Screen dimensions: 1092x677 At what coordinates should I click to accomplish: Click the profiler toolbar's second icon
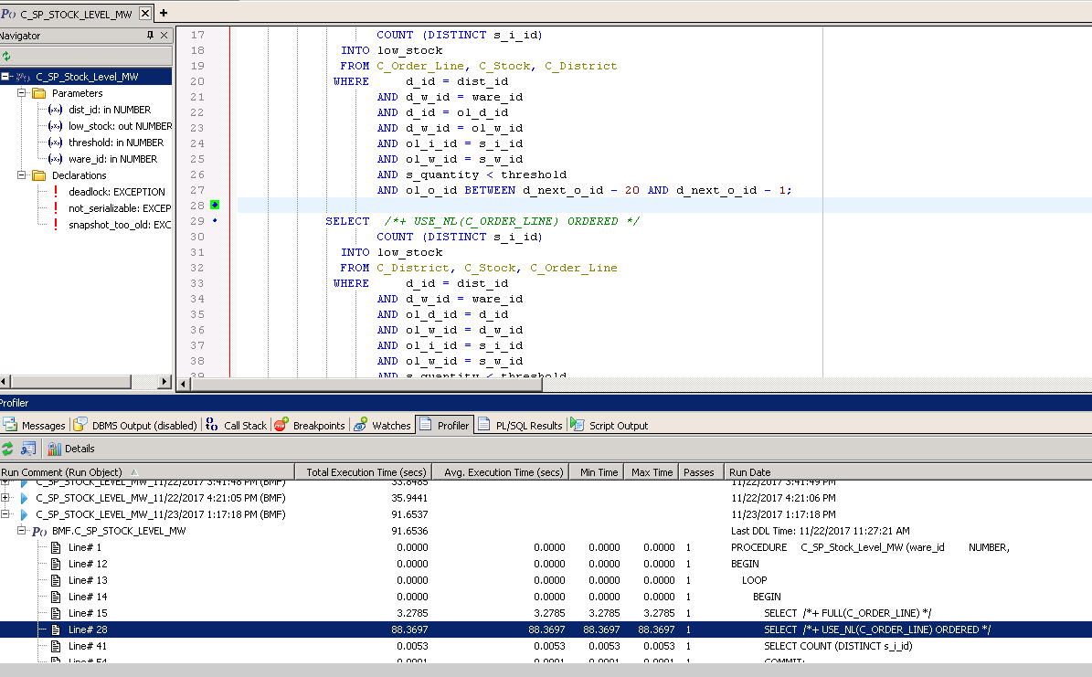click(28, 449)
